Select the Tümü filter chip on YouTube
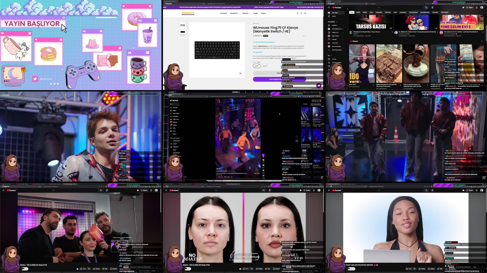487x273 pixels. coord(352,12)
